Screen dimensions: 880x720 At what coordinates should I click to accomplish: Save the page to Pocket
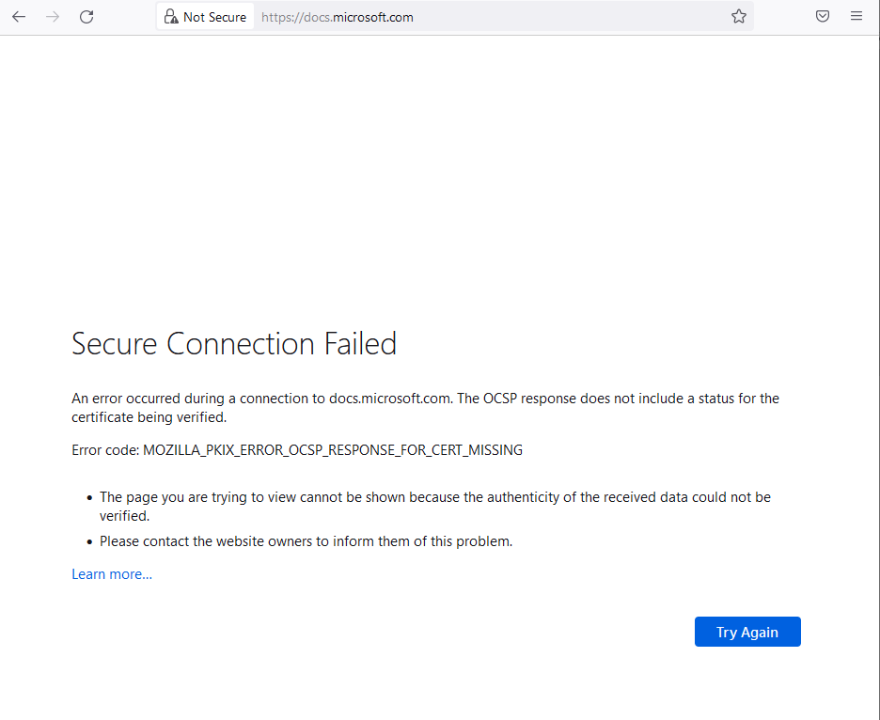(x=823, y=16)
